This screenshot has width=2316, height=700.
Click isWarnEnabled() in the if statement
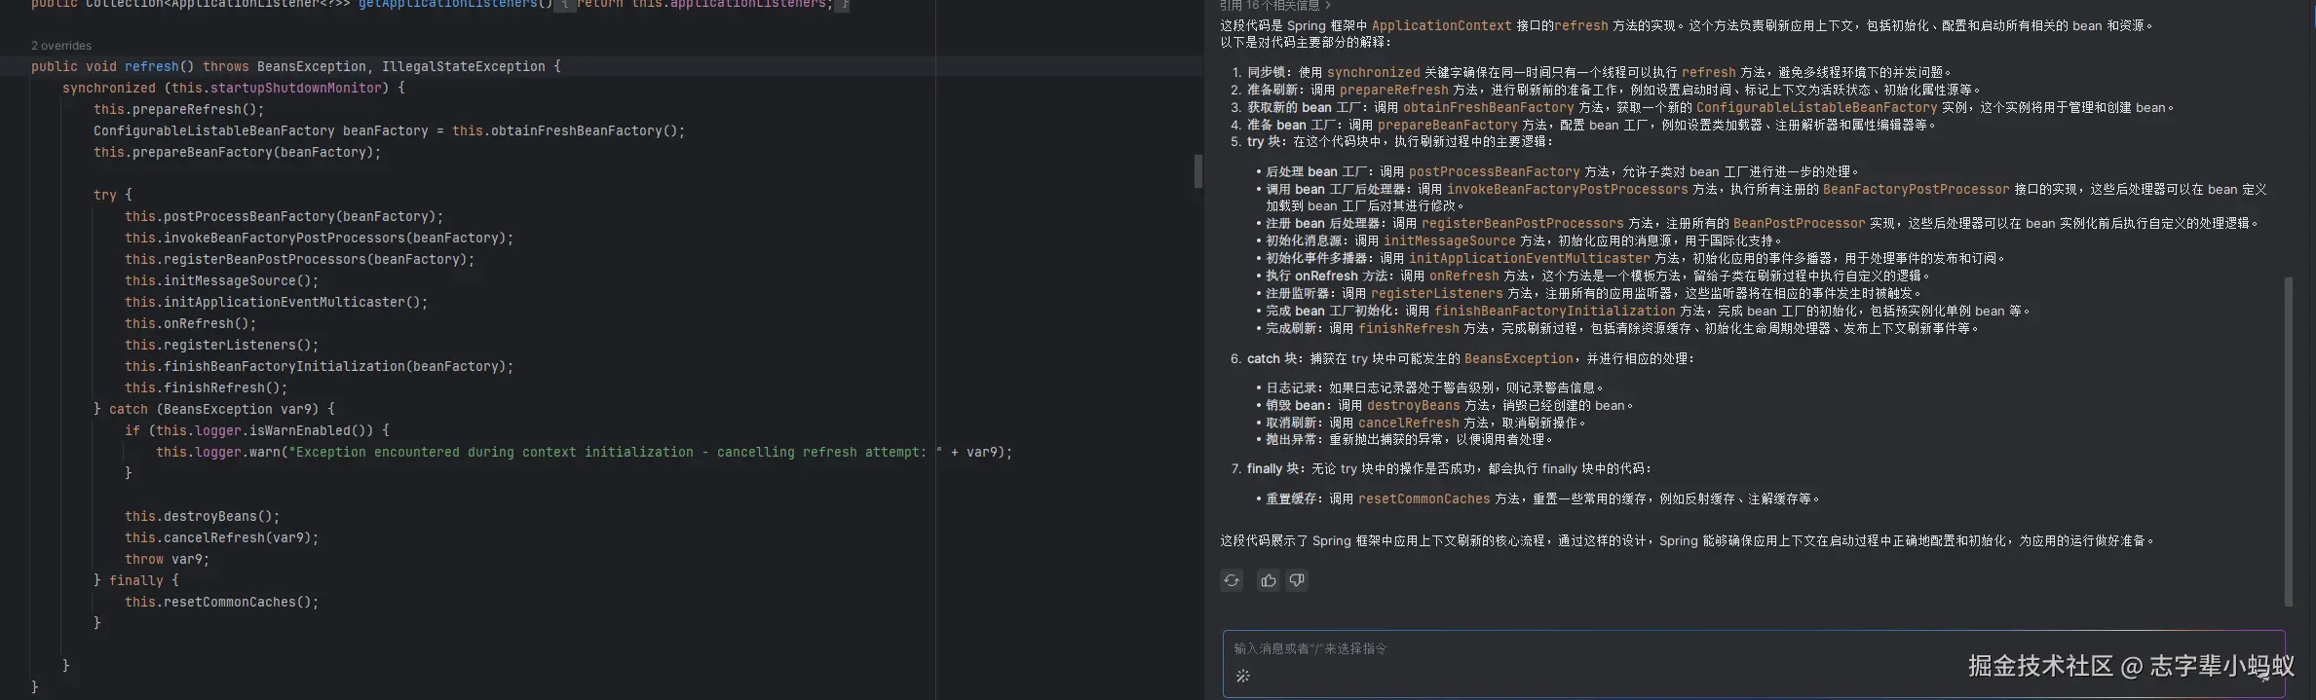click(x=312, y=430)
